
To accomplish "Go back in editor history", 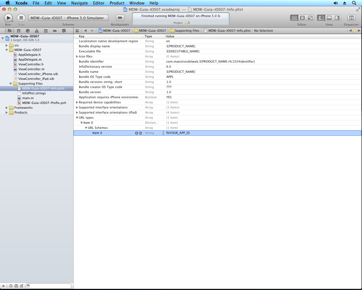I will [85, 31].
